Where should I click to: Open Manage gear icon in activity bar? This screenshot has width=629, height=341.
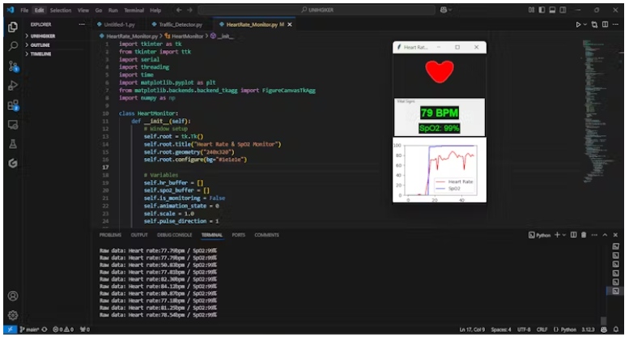point(13,314)
